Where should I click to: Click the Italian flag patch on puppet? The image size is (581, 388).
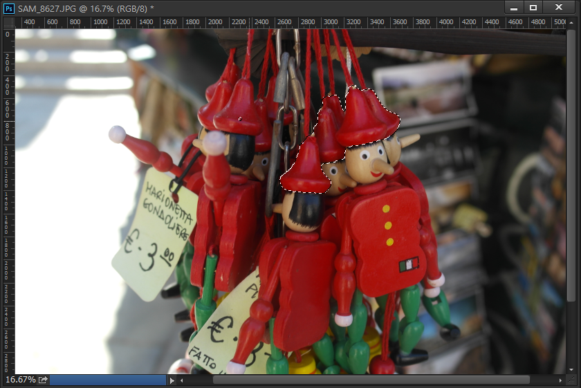(409, 265)
